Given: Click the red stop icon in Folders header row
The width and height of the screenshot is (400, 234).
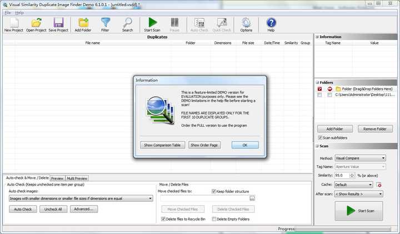Looking at the screenshot, I should click(329, 89).
